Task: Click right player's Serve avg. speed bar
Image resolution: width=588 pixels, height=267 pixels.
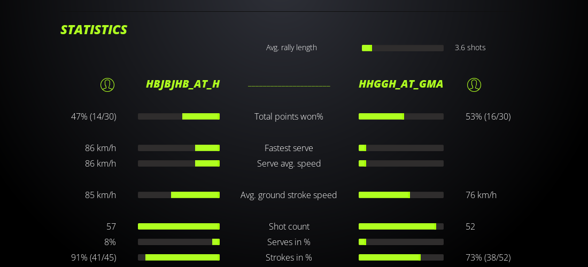Action: [401, 163]
